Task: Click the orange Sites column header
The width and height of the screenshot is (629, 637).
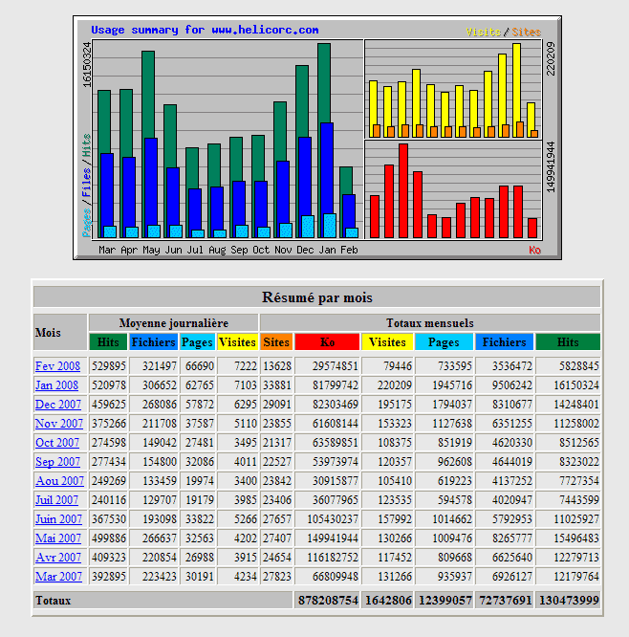Action: 276,342
